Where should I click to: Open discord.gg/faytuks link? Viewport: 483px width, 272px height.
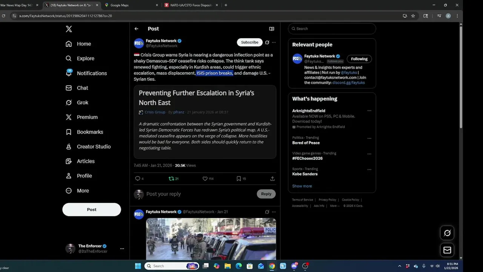(348, 82)
